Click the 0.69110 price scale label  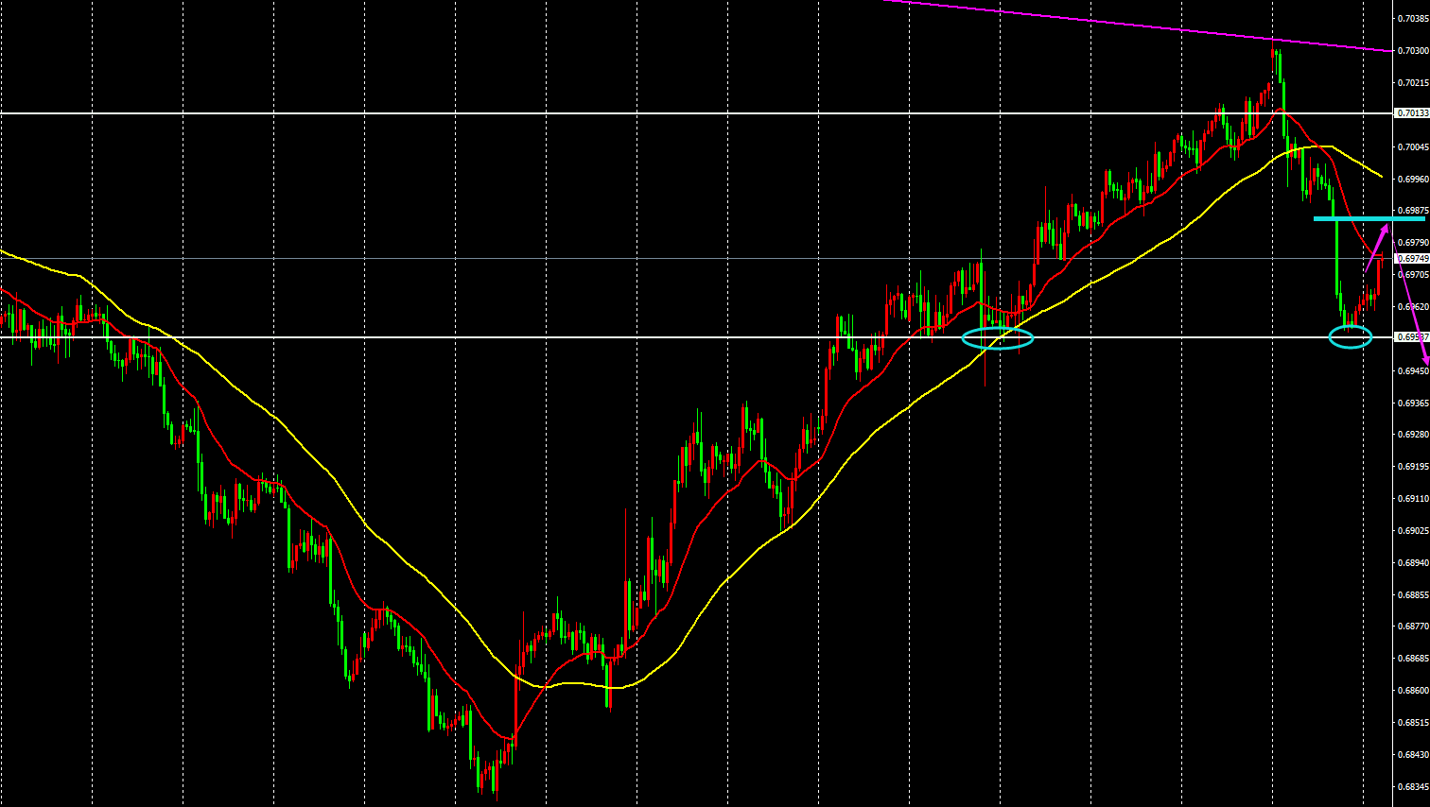(x=1412, y=499)
